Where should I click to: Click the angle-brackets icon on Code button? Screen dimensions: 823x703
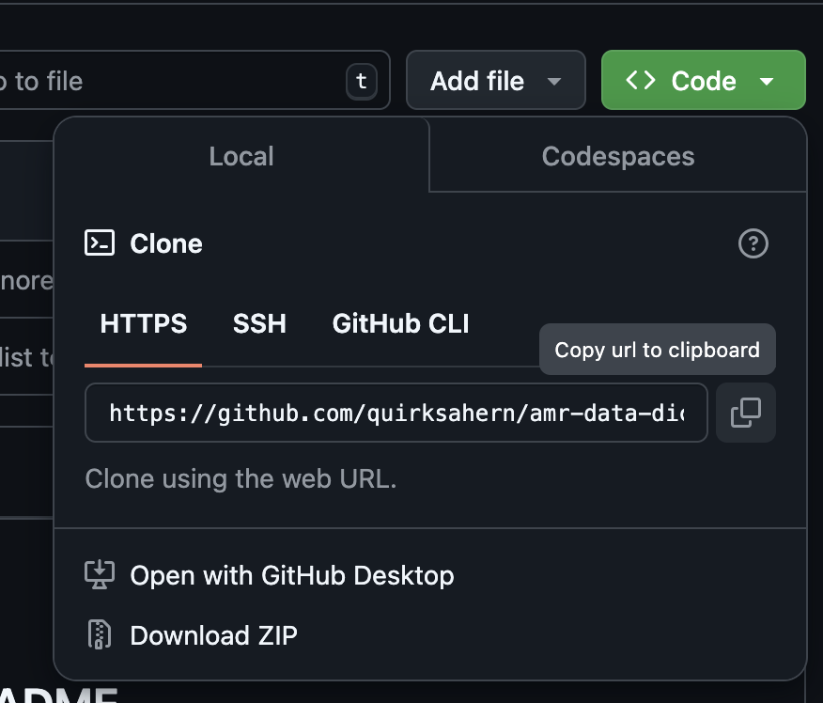(x=641, y=80)
